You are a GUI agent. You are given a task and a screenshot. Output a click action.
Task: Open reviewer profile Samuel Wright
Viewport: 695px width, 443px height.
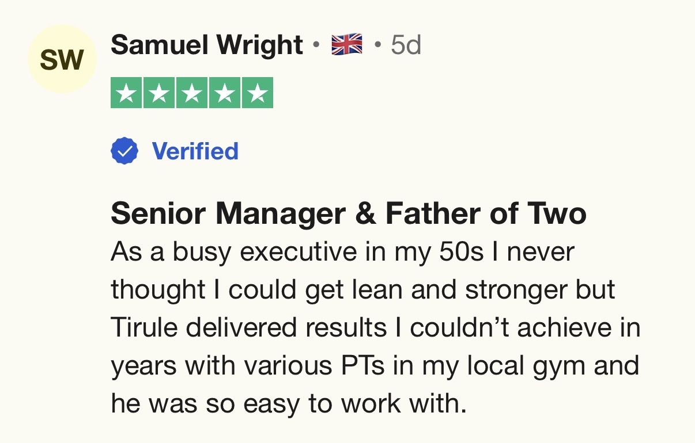pos(206,45)
